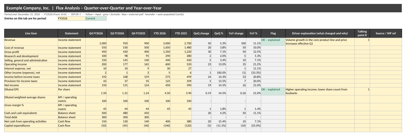
Task: Click 'Income before income taxes' cell
Action: tap(31, 77)
